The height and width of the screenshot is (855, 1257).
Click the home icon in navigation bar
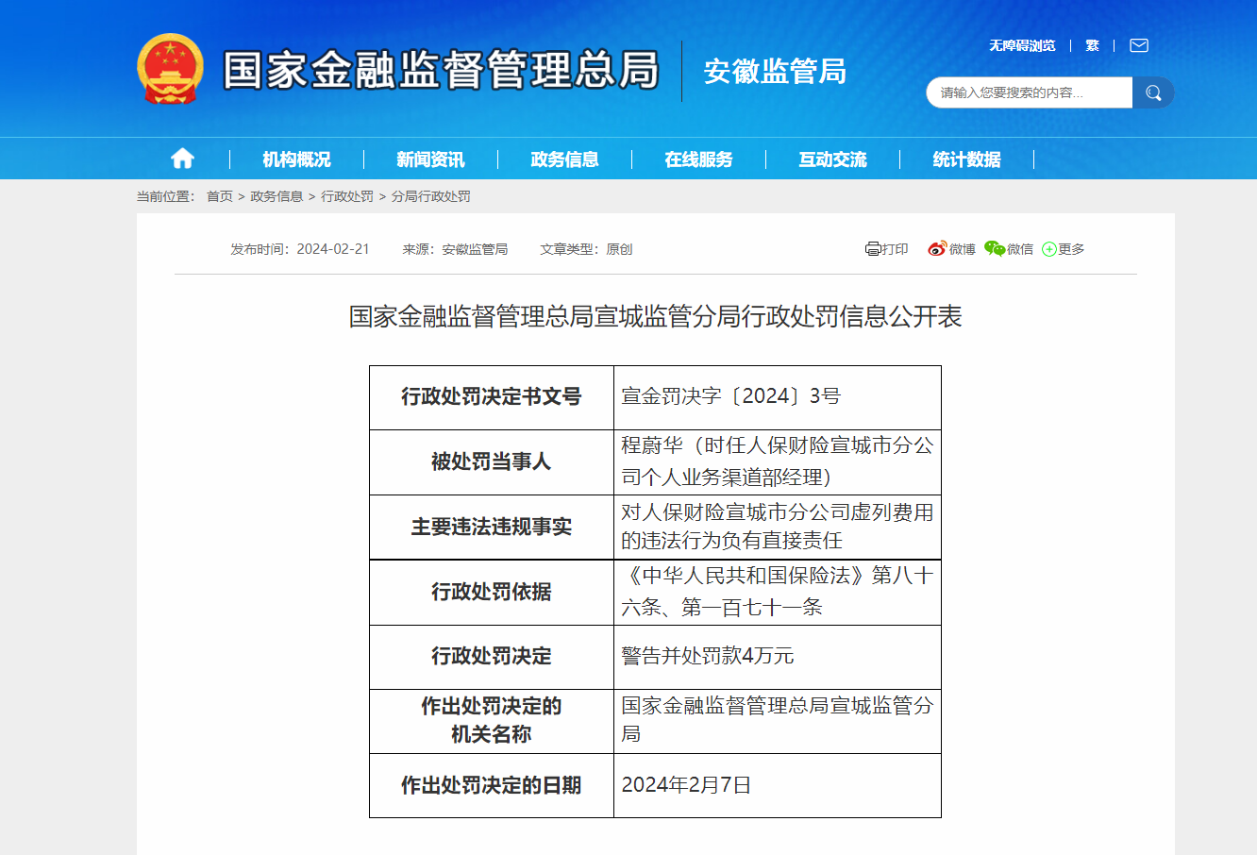(x=182, y=159)
